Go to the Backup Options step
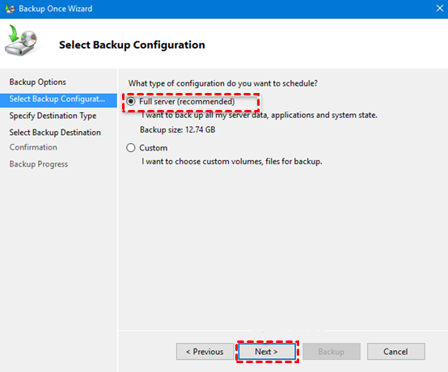The image size is (448, 372). click(38, 82)
